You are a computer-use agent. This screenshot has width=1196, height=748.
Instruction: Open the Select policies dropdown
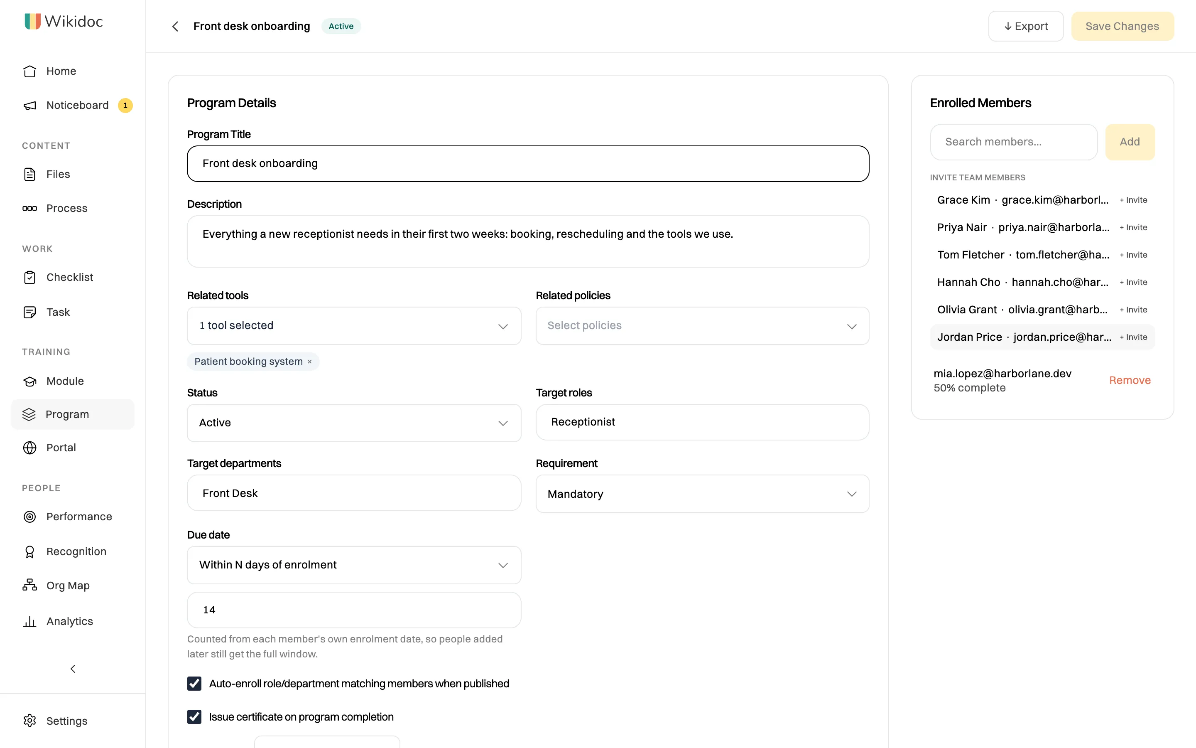[x=702, y=325]
